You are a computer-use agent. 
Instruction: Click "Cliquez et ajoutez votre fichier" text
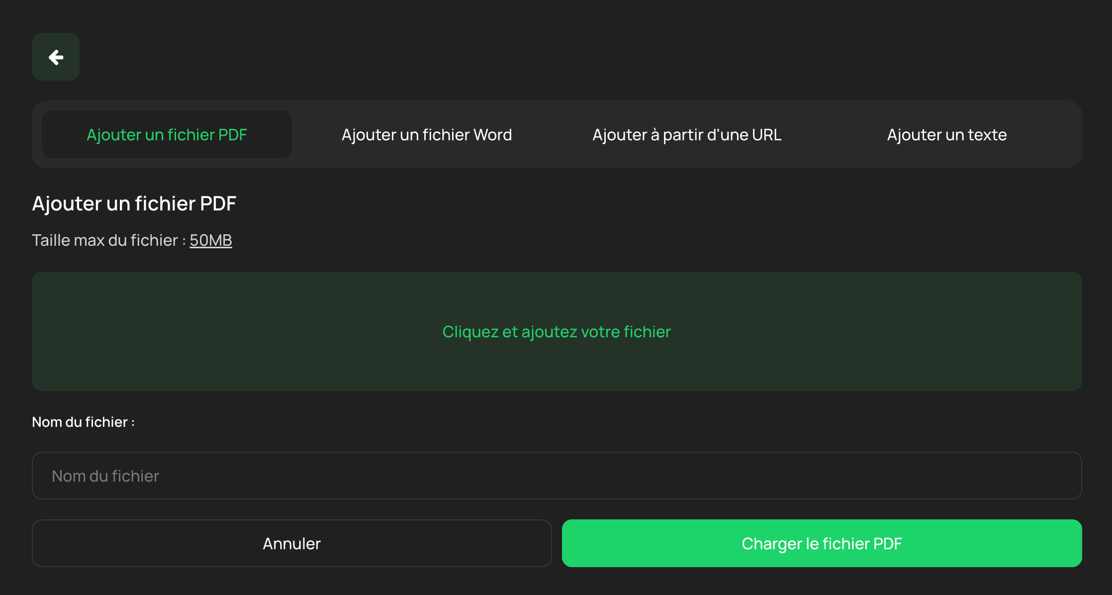pyautogui.click(x=556, y=332)
